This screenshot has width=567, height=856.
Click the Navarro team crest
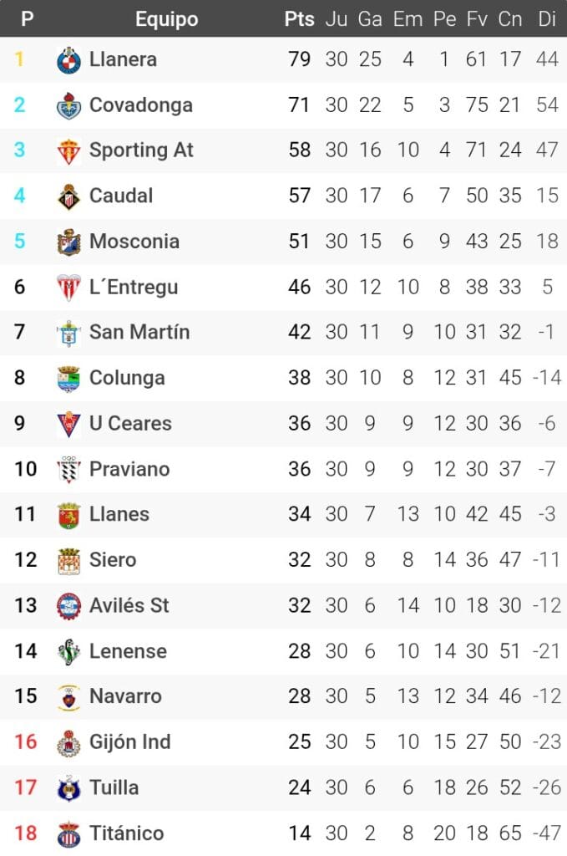pyautogui.click(x=68, y=696)
